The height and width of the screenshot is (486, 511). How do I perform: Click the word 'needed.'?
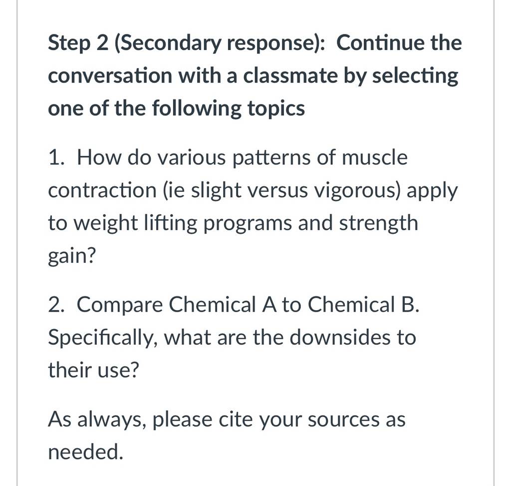pos(86,452)
